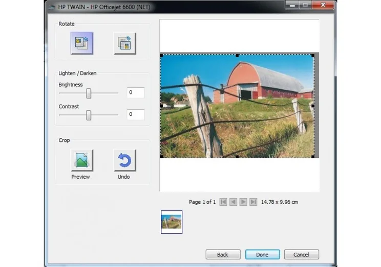Click the bottom-middle crop handle

tap(238, 157)
